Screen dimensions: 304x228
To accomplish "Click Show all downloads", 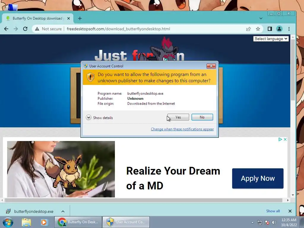I will pyautogui.click(x=273, y=211).
